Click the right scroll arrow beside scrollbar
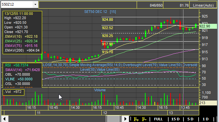This screenshot has height=122, width=219. point(125,119)
